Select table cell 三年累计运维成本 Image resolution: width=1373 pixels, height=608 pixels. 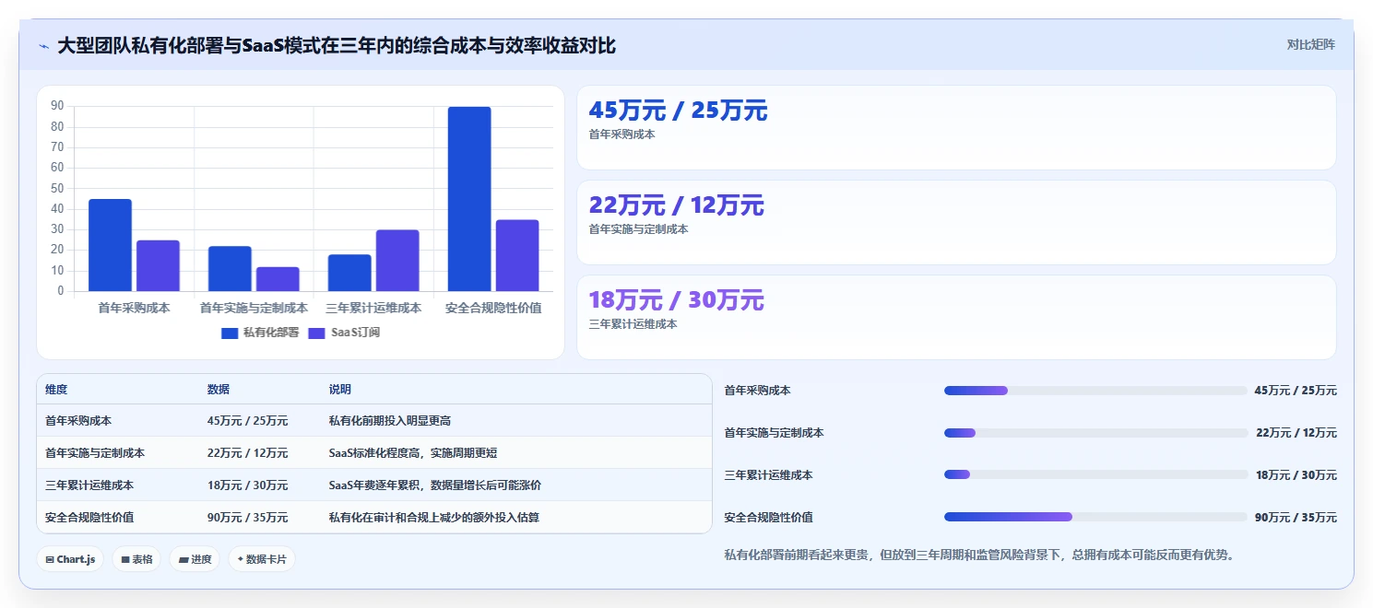(89, 485)
